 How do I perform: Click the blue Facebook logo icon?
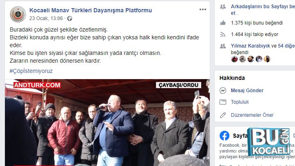(225, 136)
